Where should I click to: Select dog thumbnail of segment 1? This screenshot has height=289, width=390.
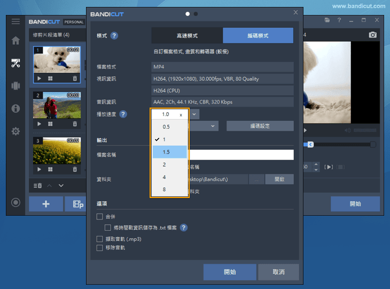57,59
